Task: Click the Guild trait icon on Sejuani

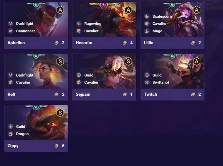Action: coord(79,75)
